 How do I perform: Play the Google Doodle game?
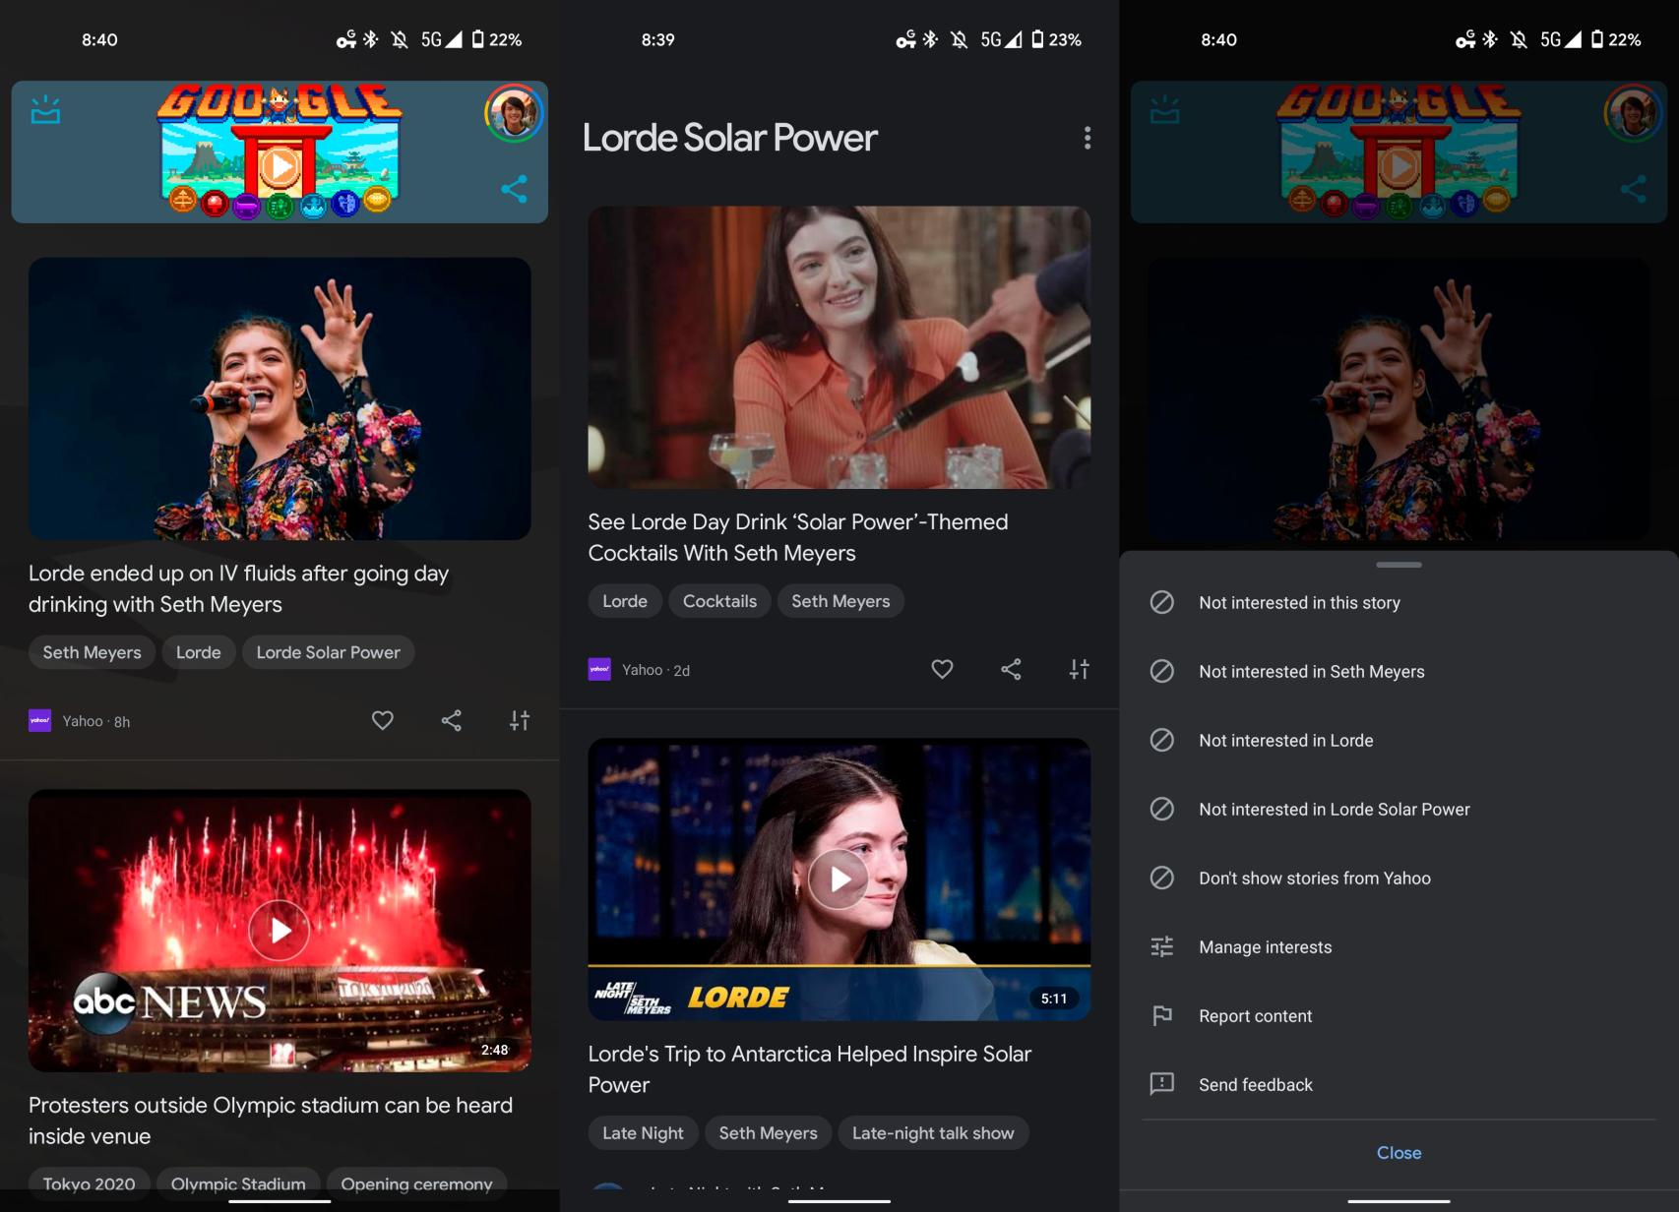(x=280, y=165)
